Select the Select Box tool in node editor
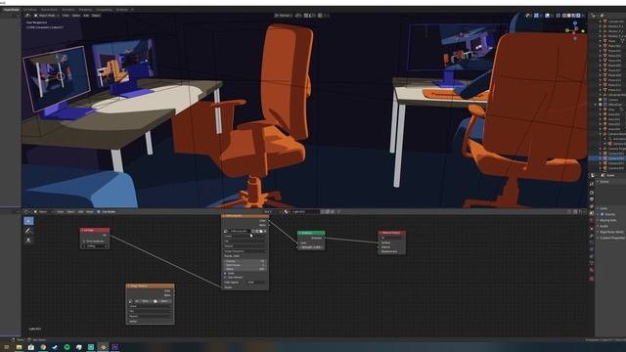Viewport: 626px width, 352px height. point(28,221)
